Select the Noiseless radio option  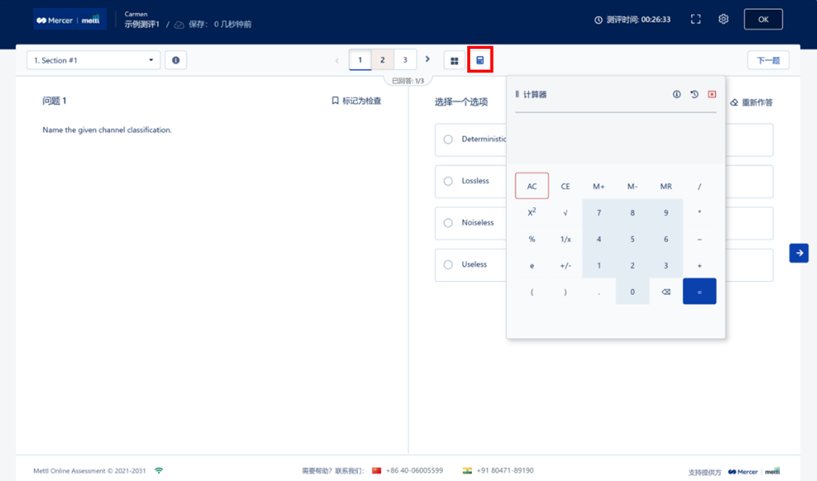point(449,223)
